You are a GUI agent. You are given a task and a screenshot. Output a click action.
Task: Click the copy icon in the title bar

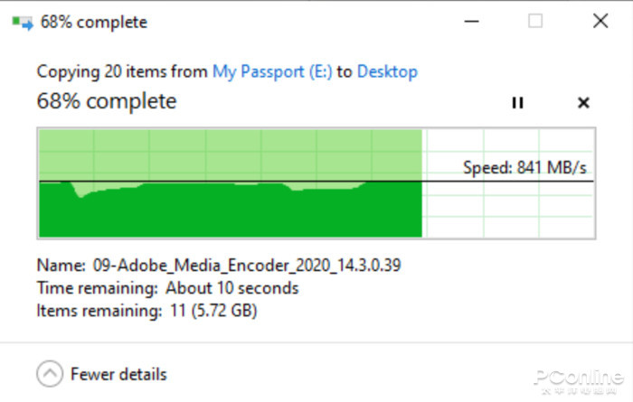point(23,23)
